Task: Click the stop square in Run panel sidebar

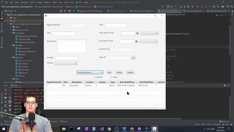Action: pos(5,94)
